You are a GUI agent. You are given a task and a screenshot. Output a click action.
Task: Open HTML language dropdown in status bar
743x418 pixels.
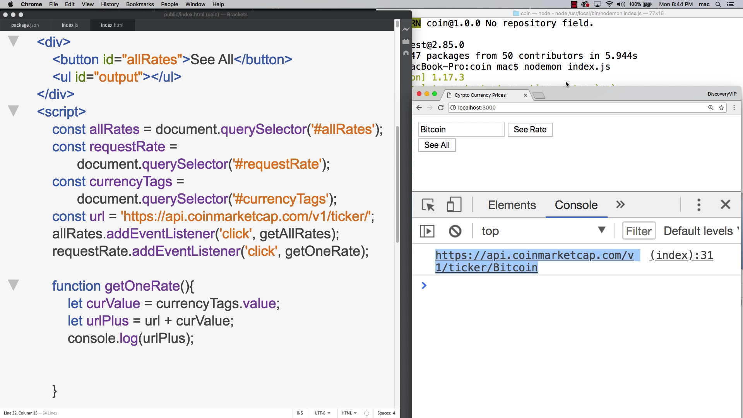click(349, 413)
